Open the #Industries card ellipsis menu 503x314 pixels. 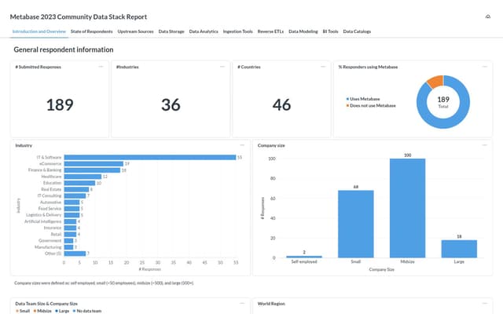click(222, 67)
